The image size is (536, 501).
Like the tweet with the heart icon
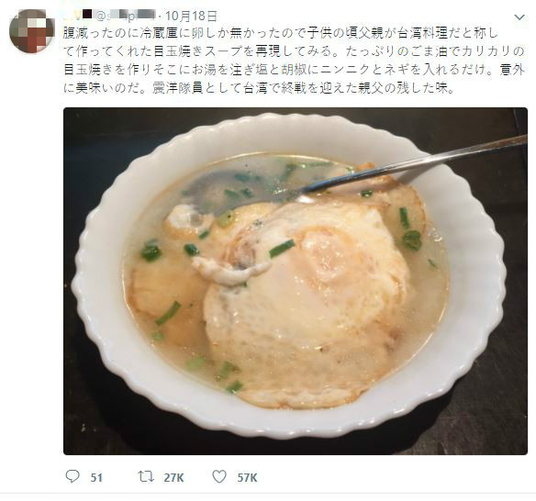(219, 476)
